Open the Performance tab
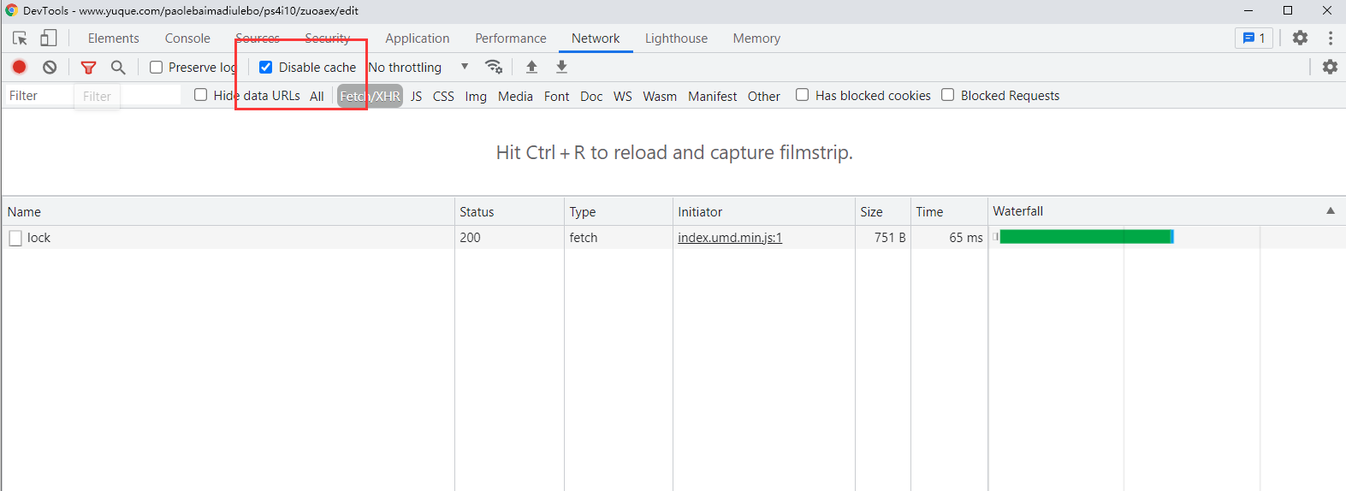Image resolution: width=1346 pixels, height=491 pixels. [x=511, y=38]
